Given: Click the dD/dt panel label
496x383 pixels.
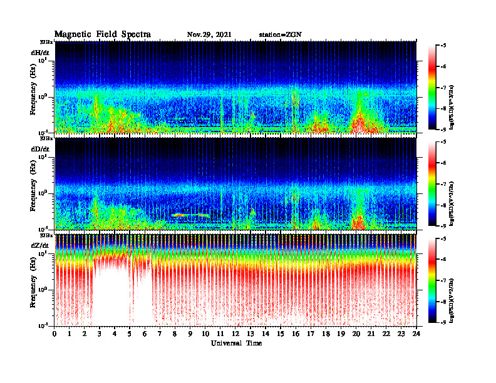Looking at the screenshot, I should tap(40, 149).
